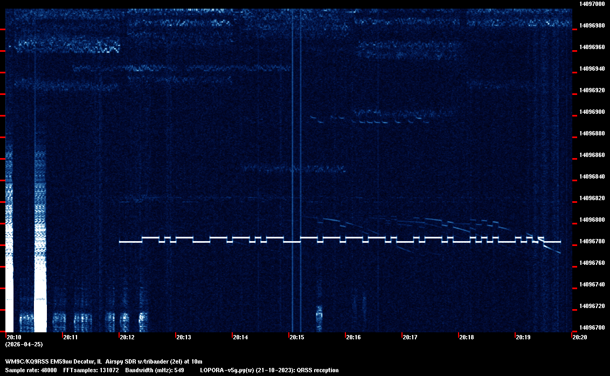Click the vertical carrier line near 20:15
Image resolution: width=610 pixels, height=376 pixels.
tap(293, 172)
